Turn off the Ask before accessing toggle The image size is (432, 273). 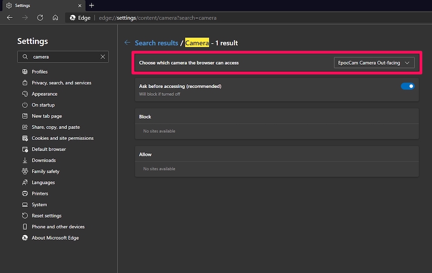click(x=408, y=86)
